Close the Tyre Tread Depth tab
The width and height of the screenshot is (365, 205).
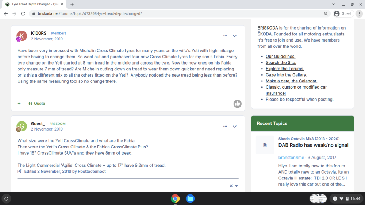(x=62, y=4)
